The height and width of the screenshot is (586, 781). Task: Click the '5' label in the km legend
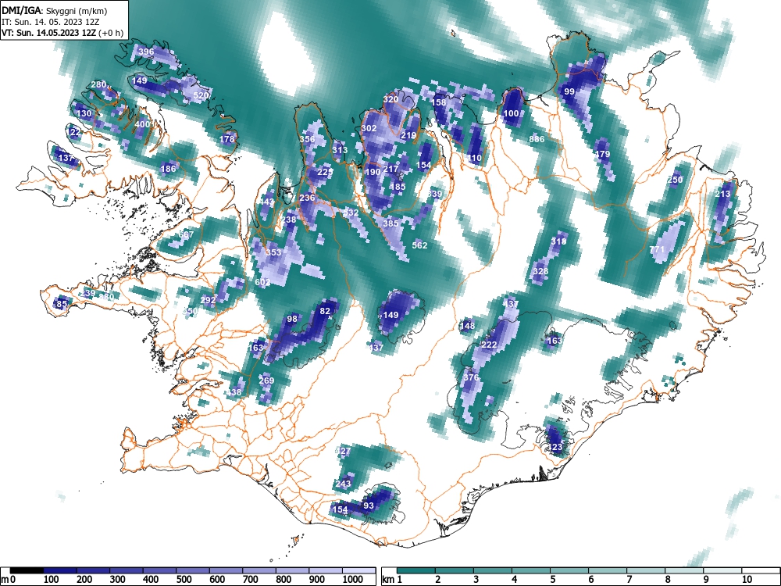553,580
